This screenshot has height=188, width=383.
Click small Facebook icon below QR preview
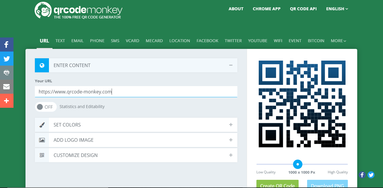362,175
